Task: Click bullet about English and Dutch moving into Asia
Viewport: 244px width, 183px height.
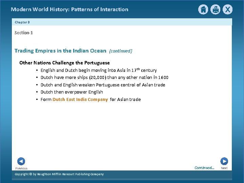Action: click(x=99, y=70)
